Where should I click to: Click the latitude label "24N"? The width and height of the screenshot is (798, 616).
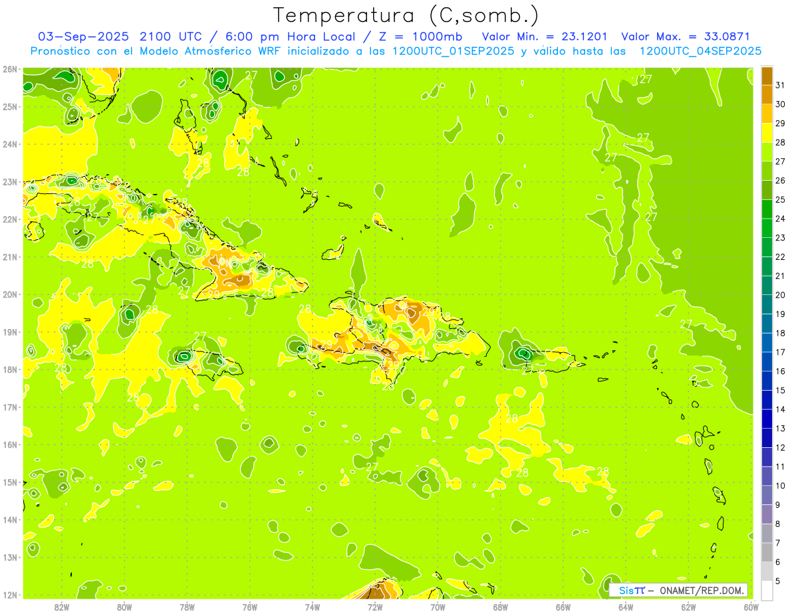click(10, 144)
